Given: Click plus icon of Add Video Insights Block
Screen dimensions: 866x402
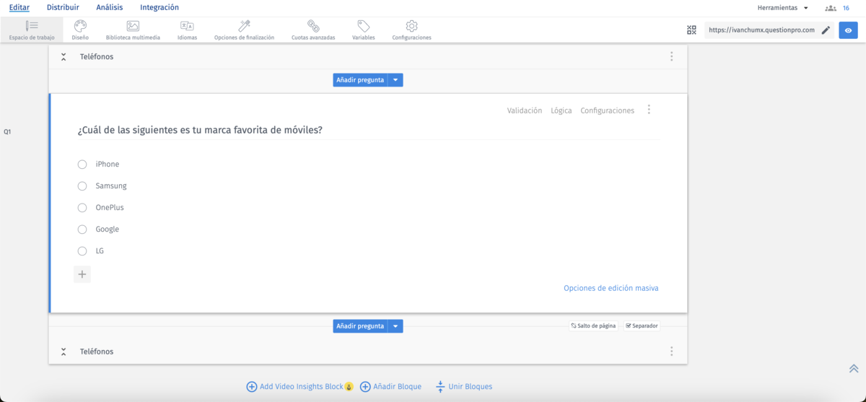Looking at the screenshot, I should 251,387.
